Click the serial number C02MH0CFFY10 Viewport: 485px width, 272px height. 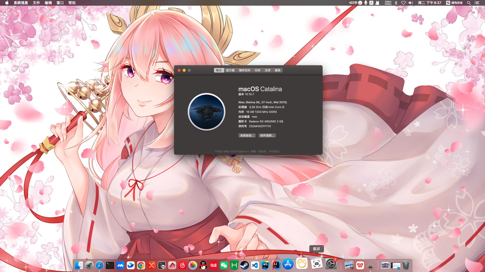260,126
